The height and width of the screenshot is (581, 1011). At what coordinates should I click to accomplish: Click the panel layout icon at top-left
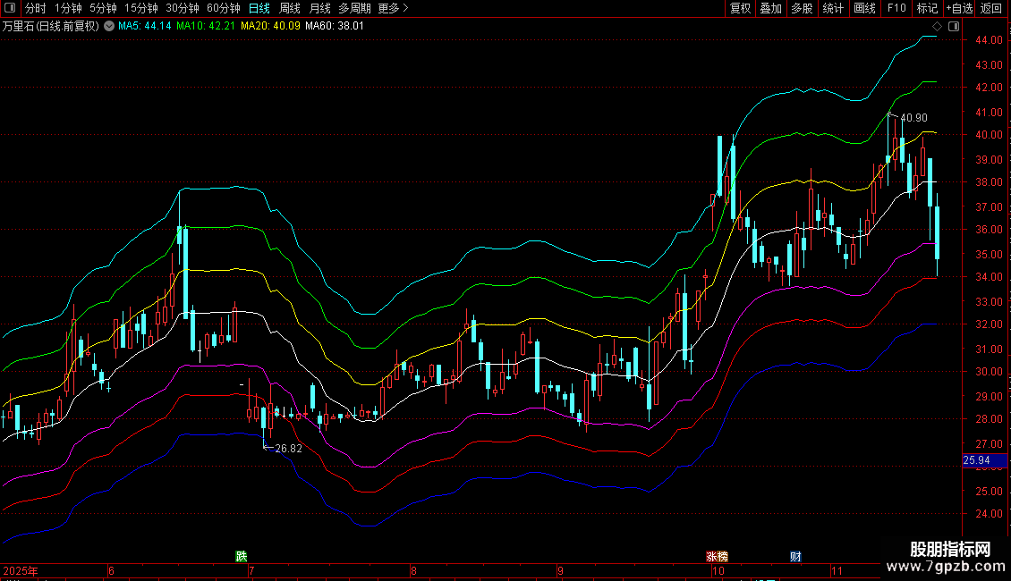point(9,9)
